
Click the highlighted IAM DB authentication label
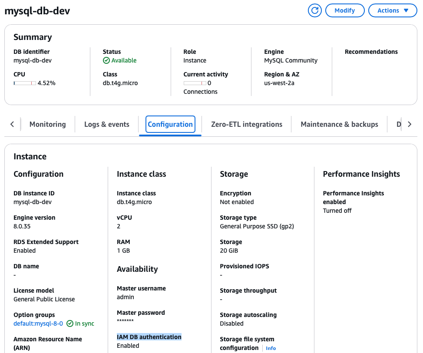[149, 337]
